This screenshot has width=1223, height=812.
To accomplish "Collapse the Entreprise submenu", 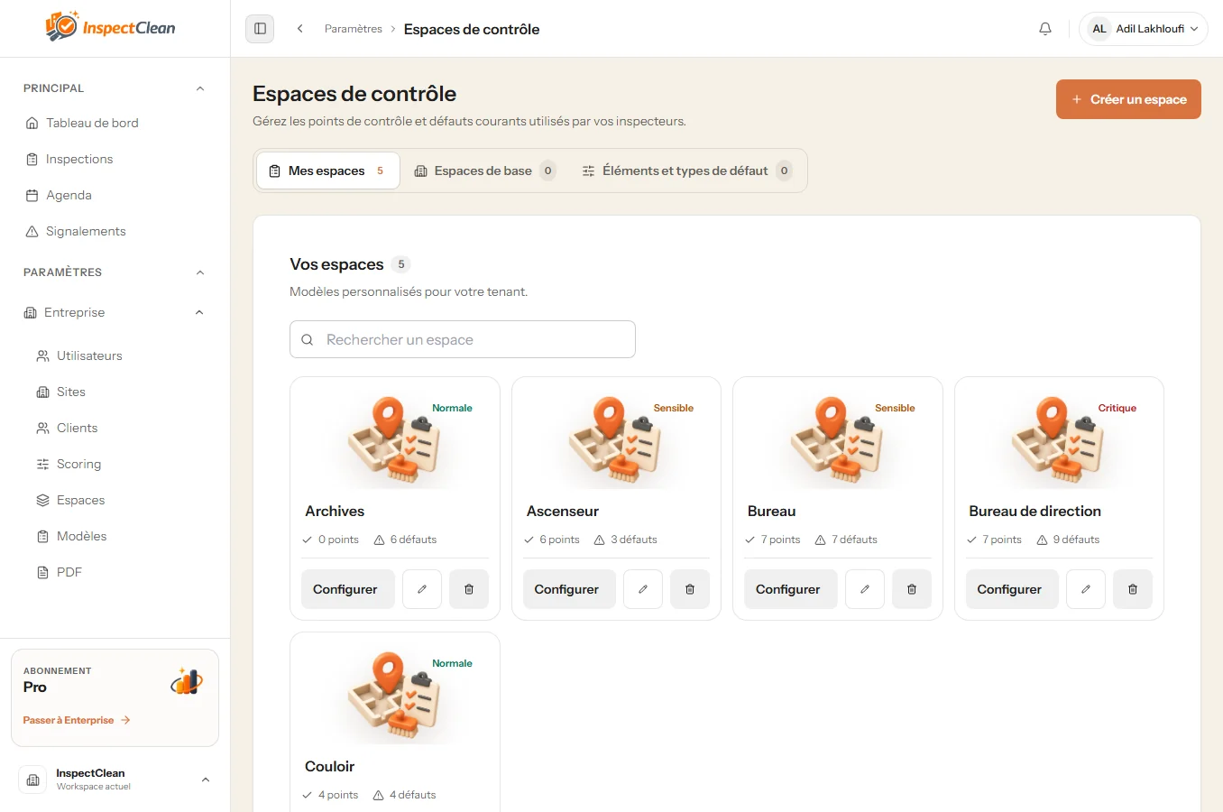I will (x=199, y=312).
